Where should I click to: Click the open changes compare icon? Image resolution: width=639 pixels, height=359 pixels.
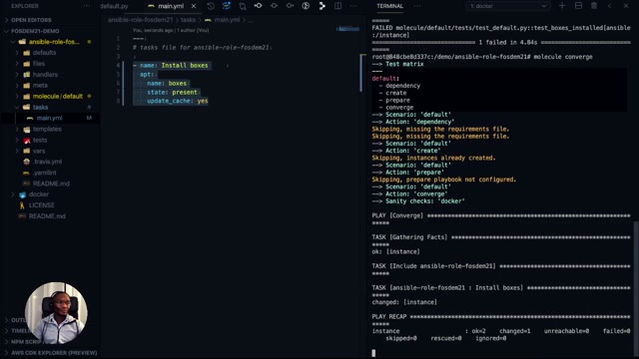pyautogui.click(x=243, y=6)
